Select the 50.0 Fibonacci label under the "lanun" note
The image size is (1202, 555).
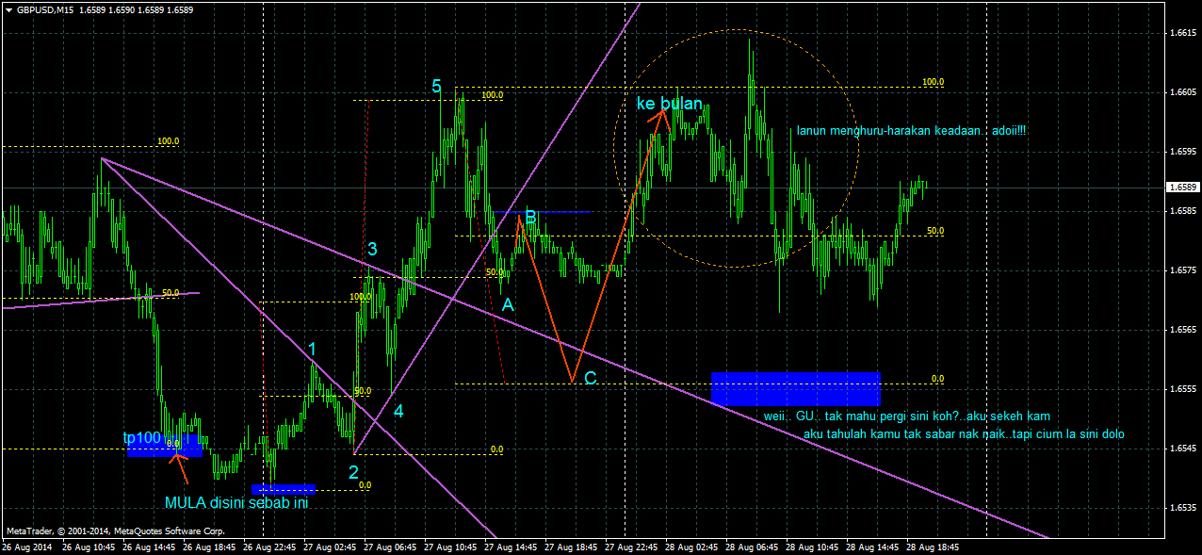pyautogui.click(x=935, y=231)
